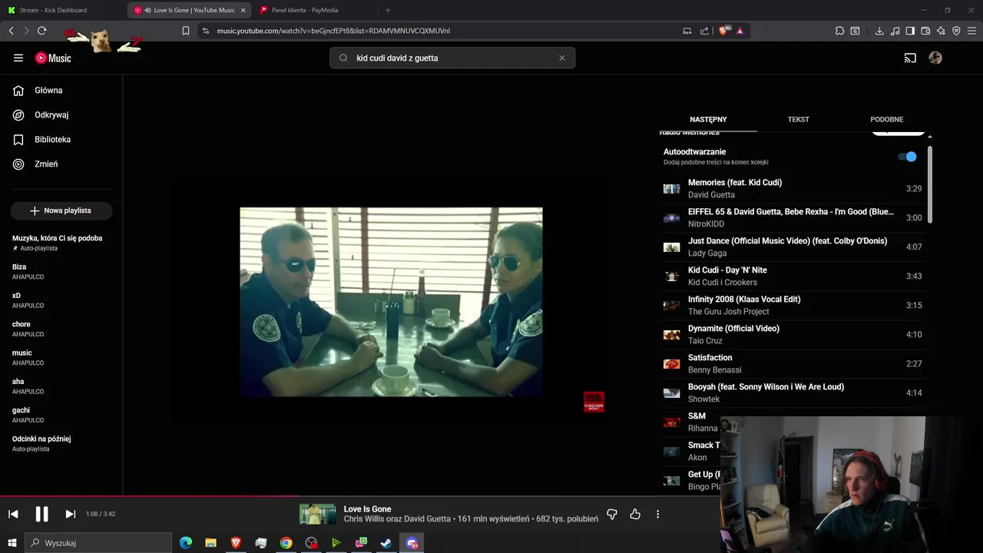This screenshot has width=983, height=553.
Task: Dislike Love Is Gone
Action: [612, 514]
